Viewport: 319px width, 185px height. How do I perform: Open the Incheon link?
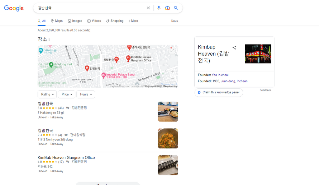tap(242, 81)
